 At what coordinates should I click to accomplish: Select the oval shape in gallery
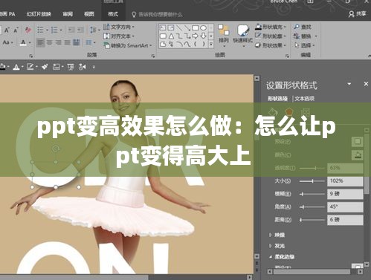pyautogui.click(x=203, y=27)
